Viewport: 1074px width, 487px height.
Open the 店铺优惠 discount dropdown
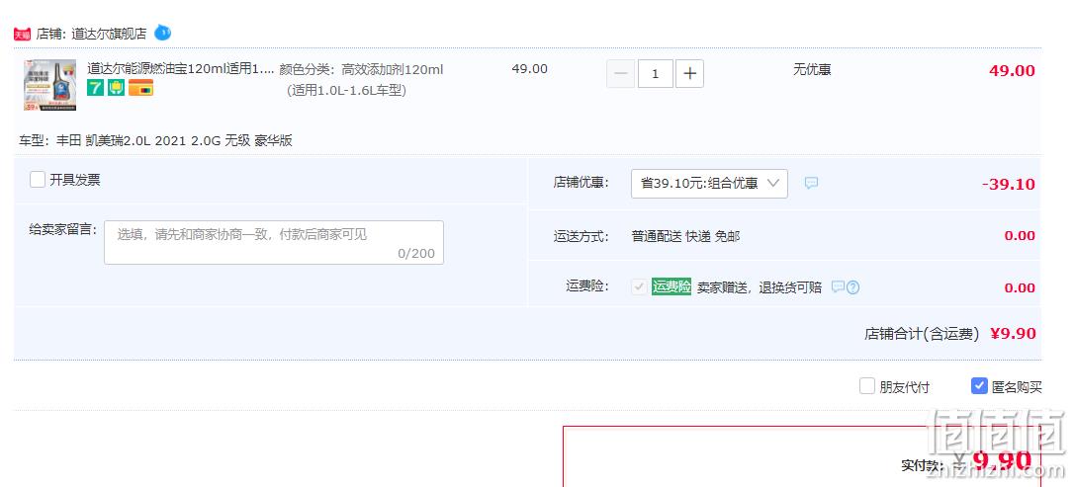tap(709, 184)
